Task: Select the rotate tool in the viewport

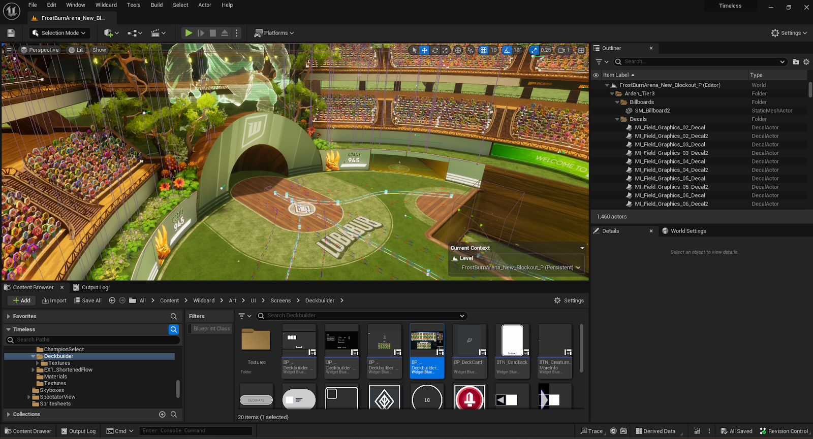Action: [x=435, y=50]
